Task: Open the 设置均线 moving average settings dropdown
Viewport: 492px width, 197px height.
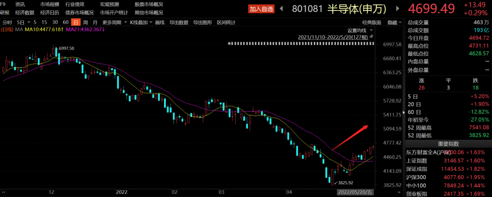Action: (x=359, y=30)
